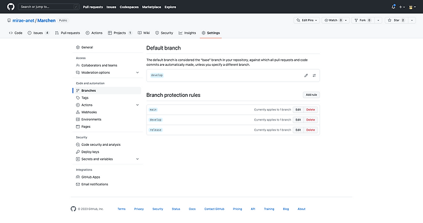423x223 pixels.
Task: Open the Fork options dropdown arrow
Action: [378, 20]
